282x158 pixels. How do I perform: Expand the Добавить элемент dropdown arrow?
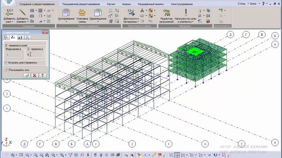[x=27, y=22]
